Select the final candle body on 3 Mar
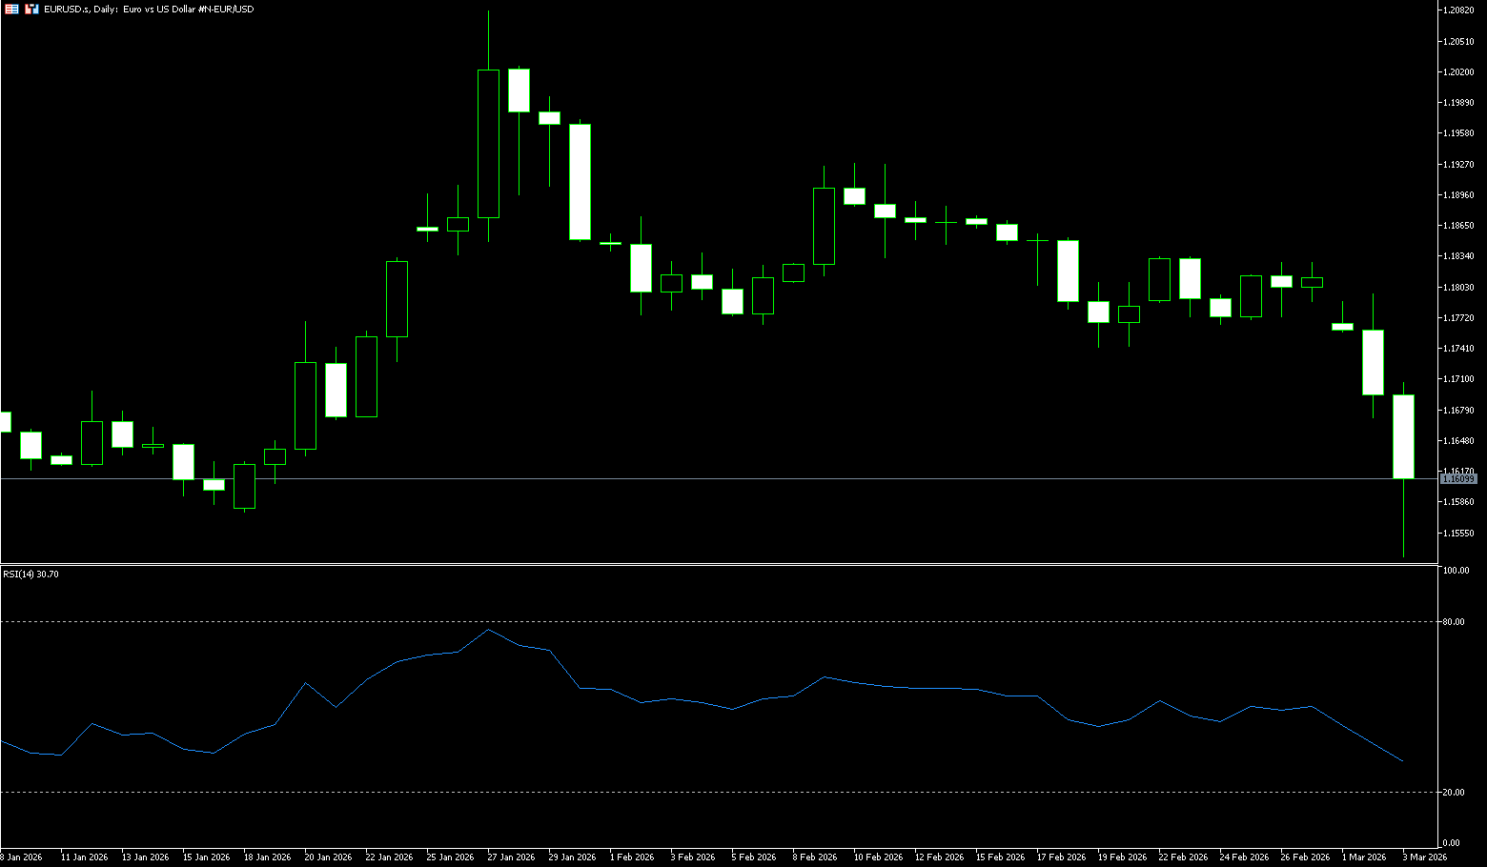The width and height of the screenshot is (1487, 867). click(x=1403, y=436)
